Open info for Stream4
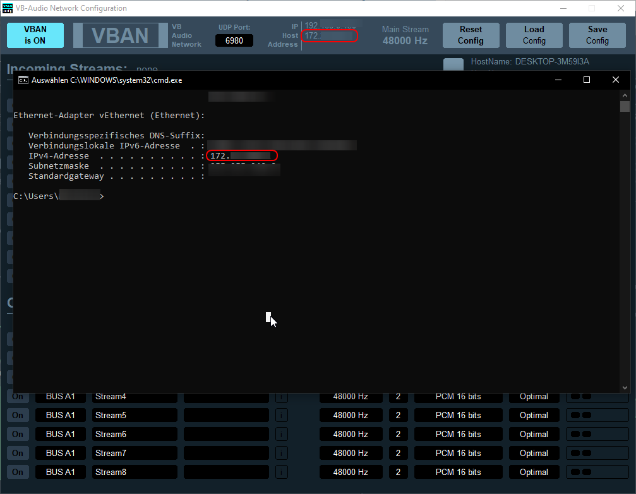636x494 pixels. tap(282, 397)
